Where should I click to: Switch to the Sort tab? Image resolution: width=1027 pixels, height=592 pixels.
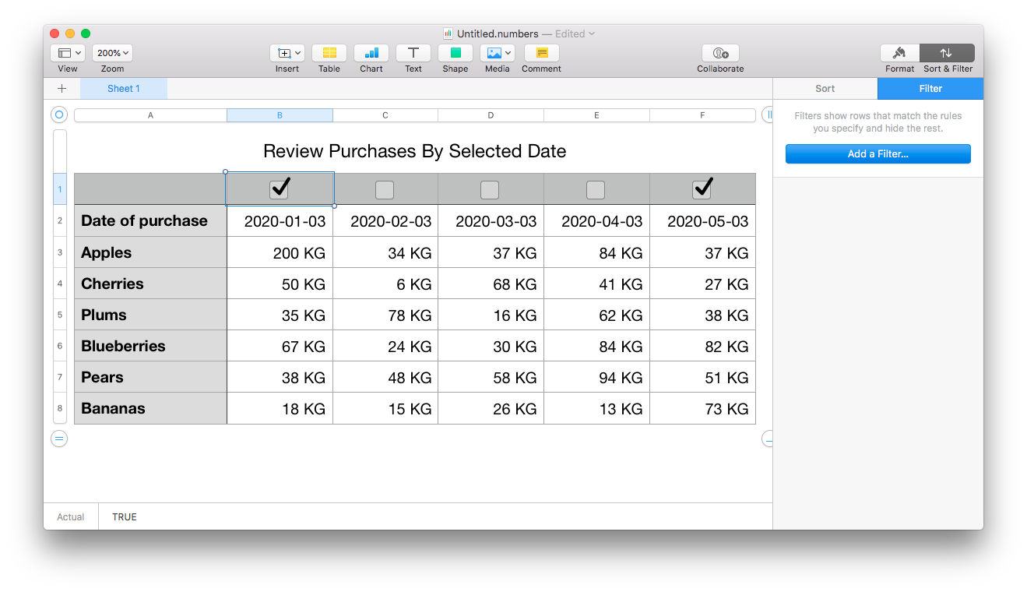pyautogui.click(x=825, y=89)
